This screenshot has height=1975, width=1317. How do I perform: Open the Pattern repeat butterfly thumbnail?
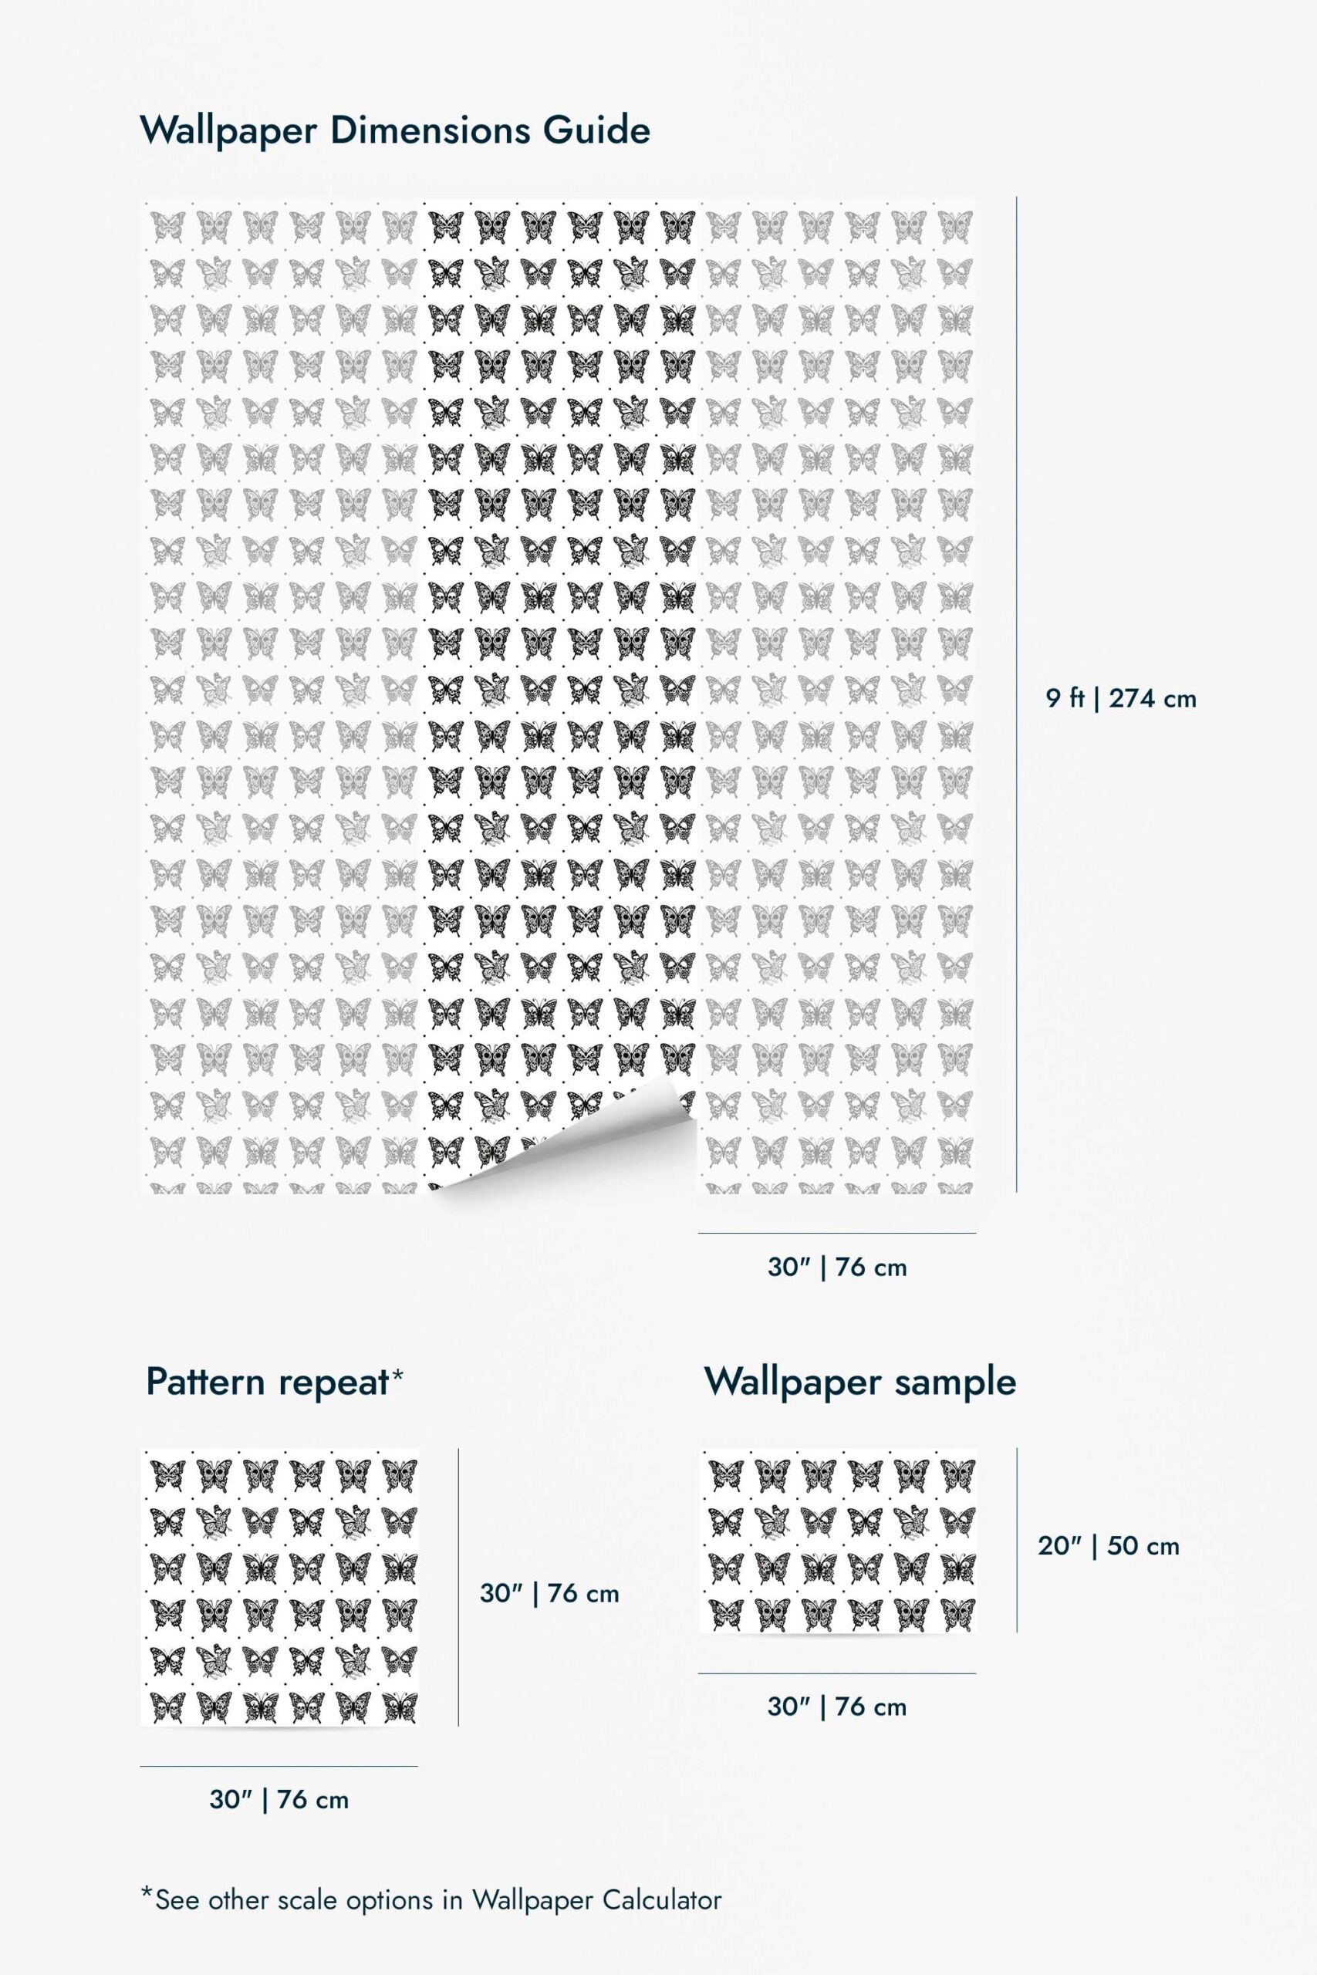tap(280, 1586)
